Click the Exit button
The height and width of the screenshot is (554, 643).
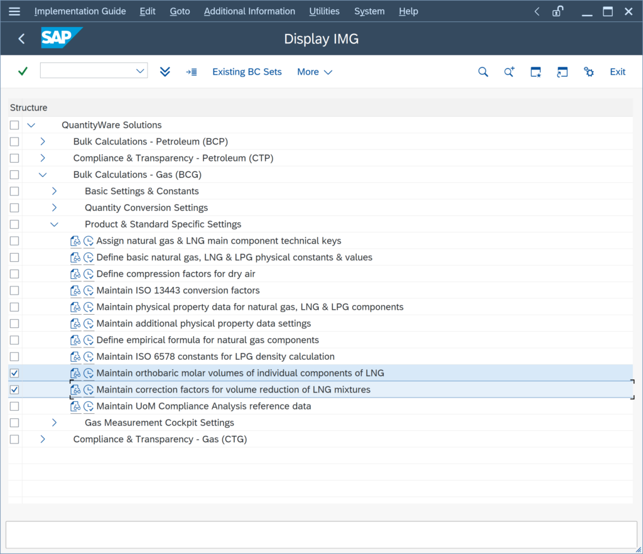[617, 72]
